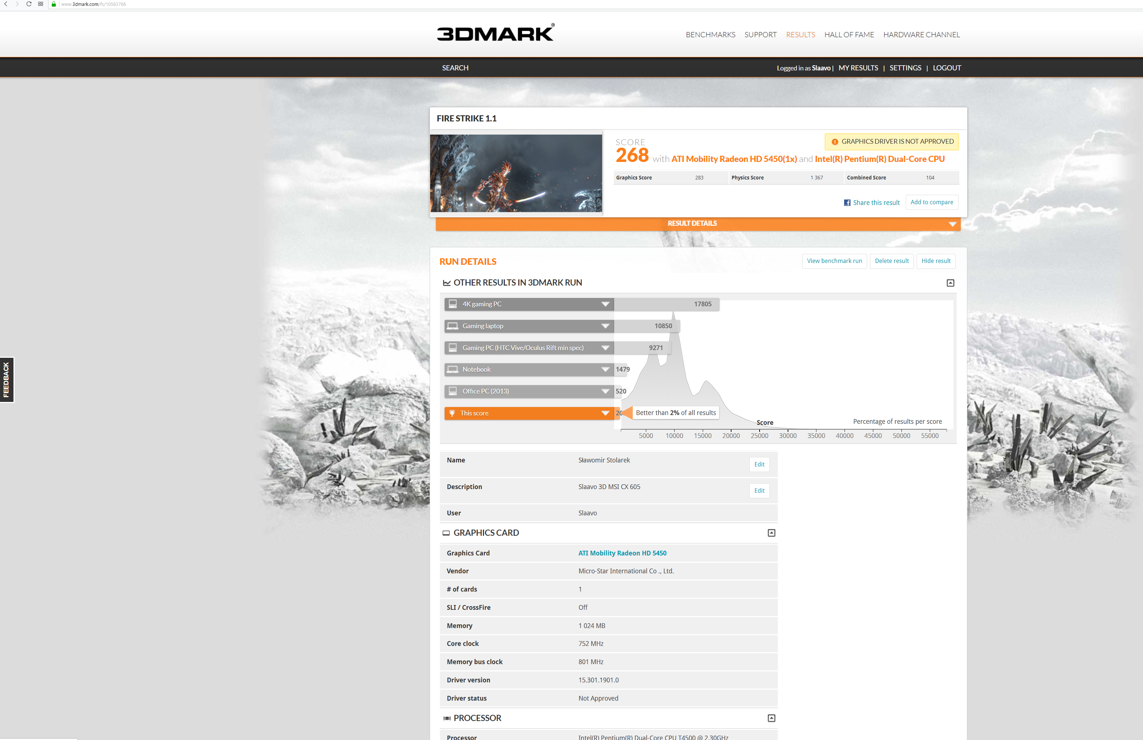Screen dimensions: 1143x740
Task: Click the Gaming laptop icon
Action: coord(452,326)
